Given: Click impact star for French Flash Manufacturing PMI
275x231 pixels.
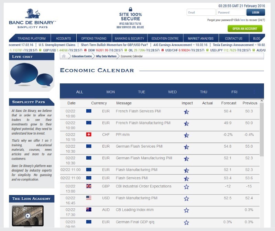Looking at the screenshot, I should (186, 124).
